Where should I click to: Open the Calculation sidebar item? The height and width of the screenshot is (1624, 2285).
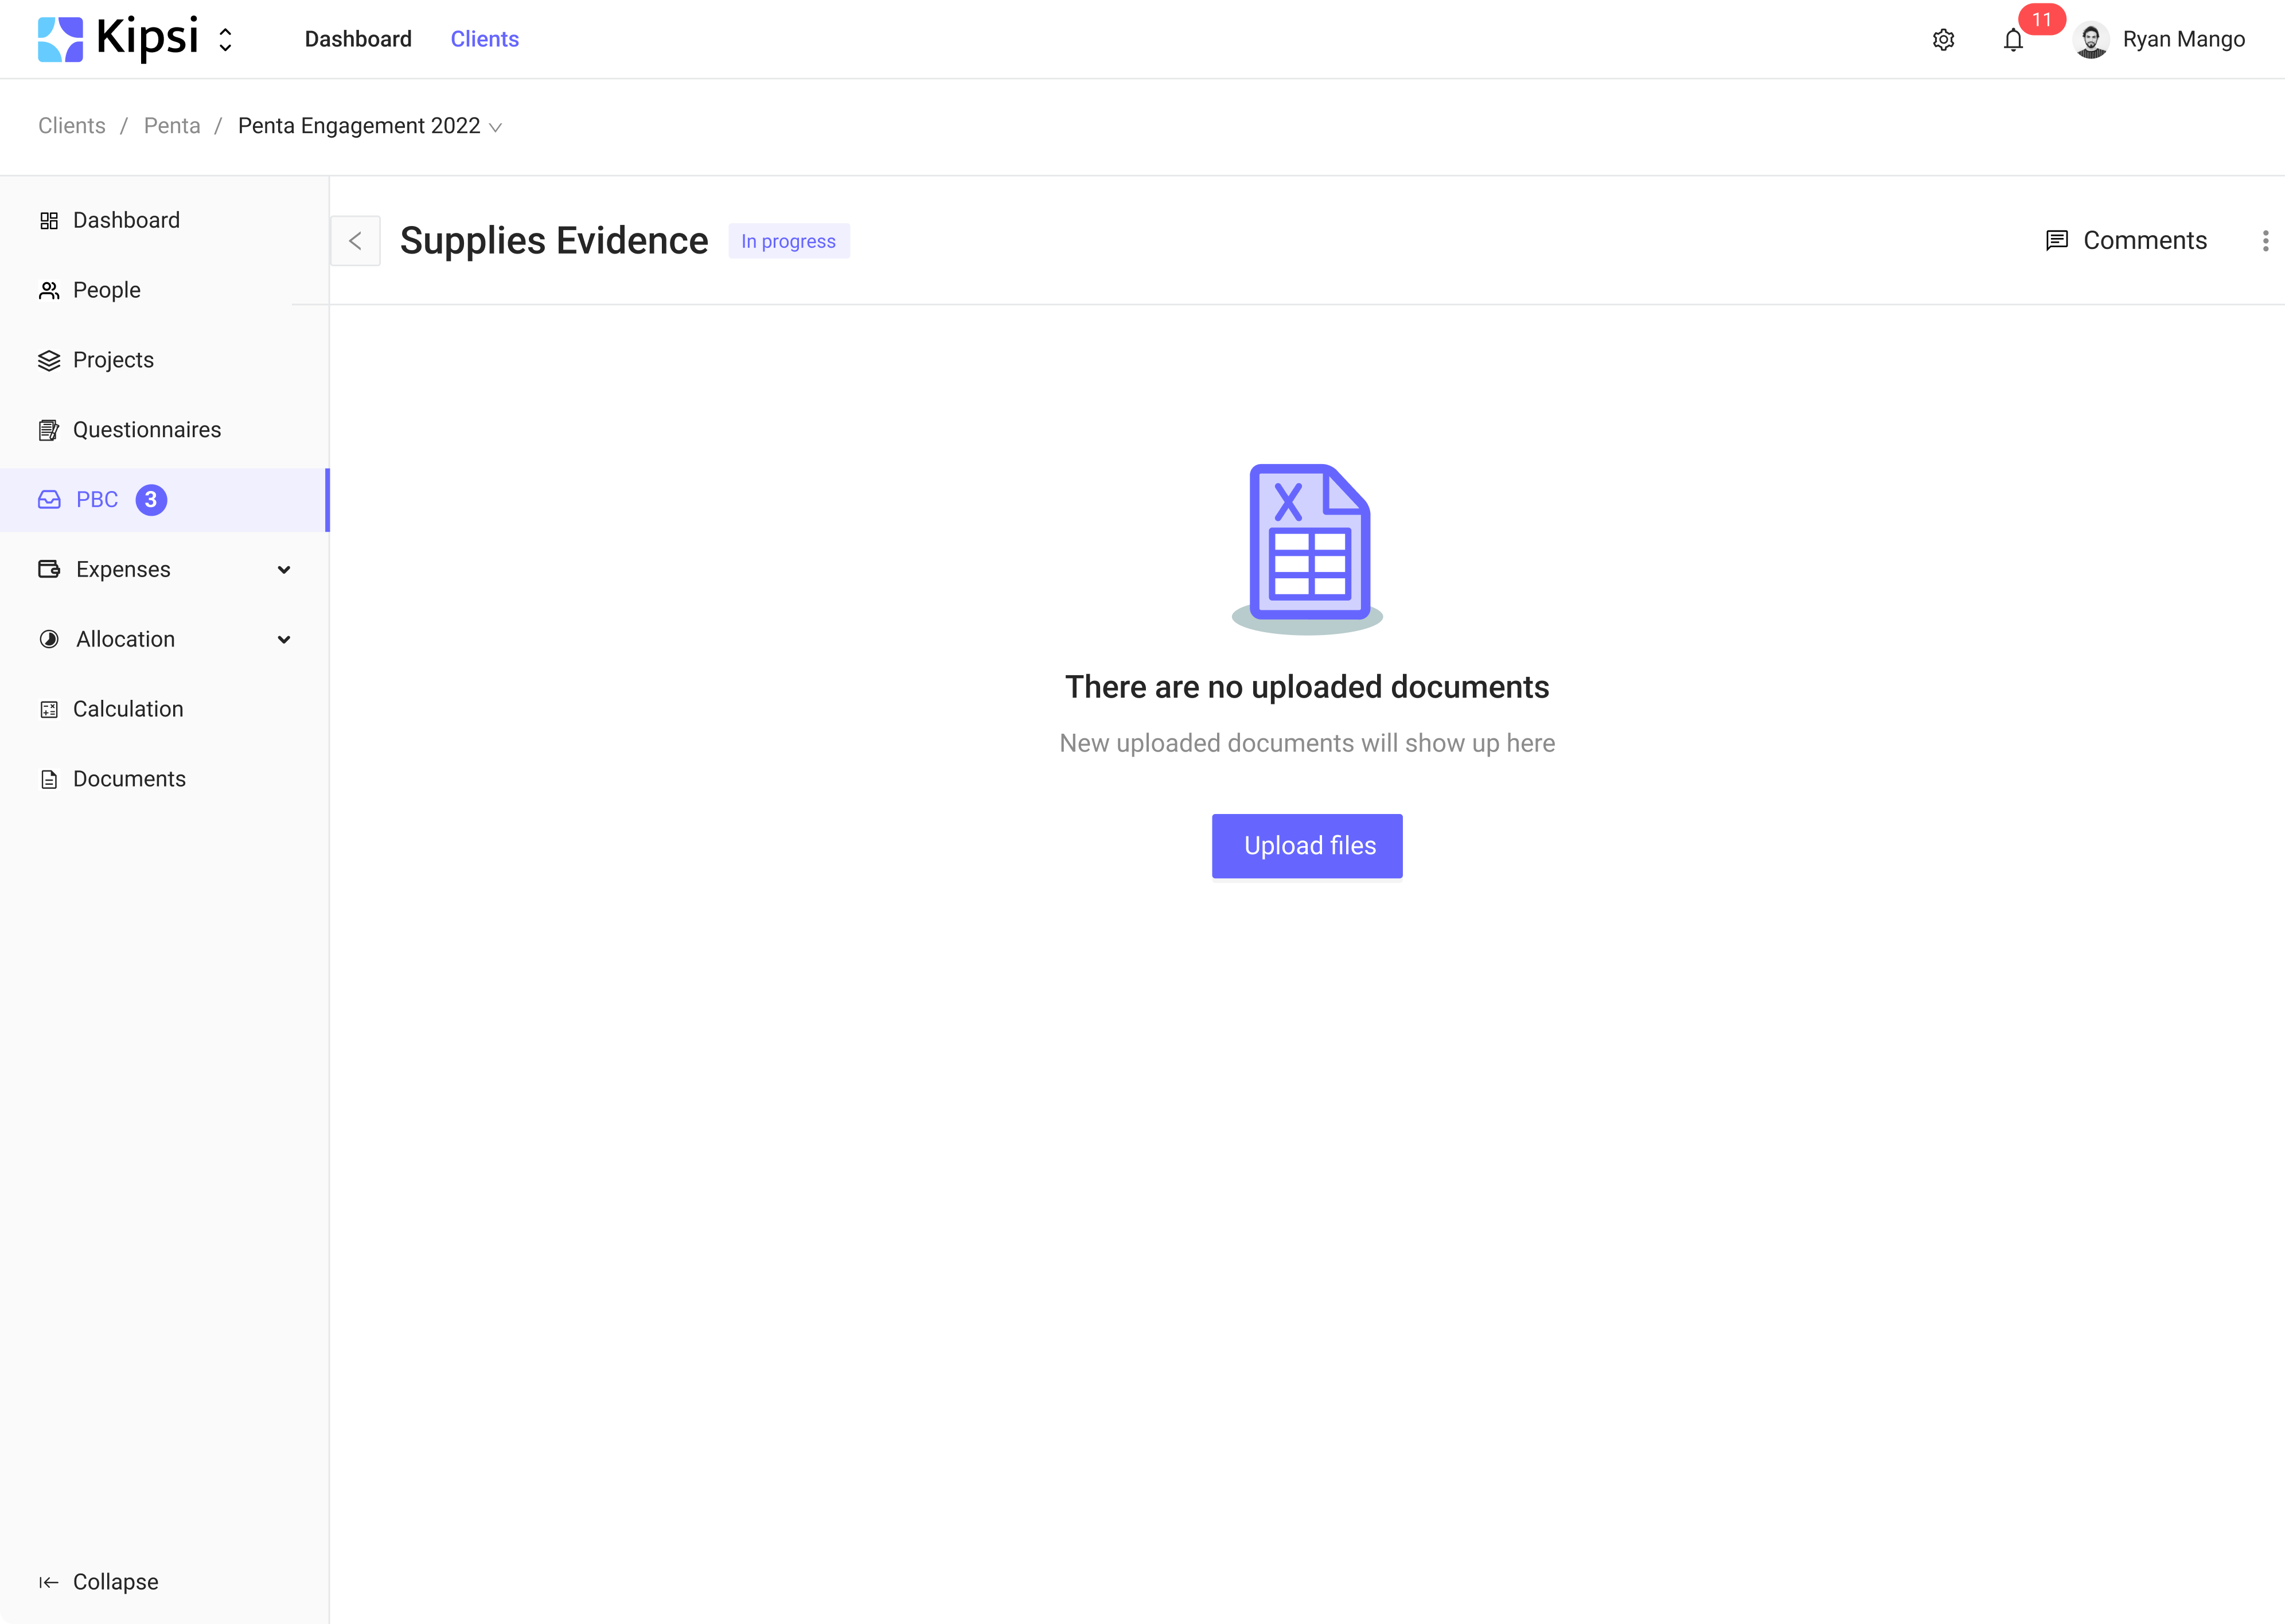tap(128, 709)
